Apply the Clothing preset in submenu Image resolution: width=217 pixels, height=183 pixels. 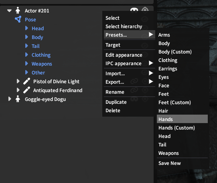(x=182, y=60)
